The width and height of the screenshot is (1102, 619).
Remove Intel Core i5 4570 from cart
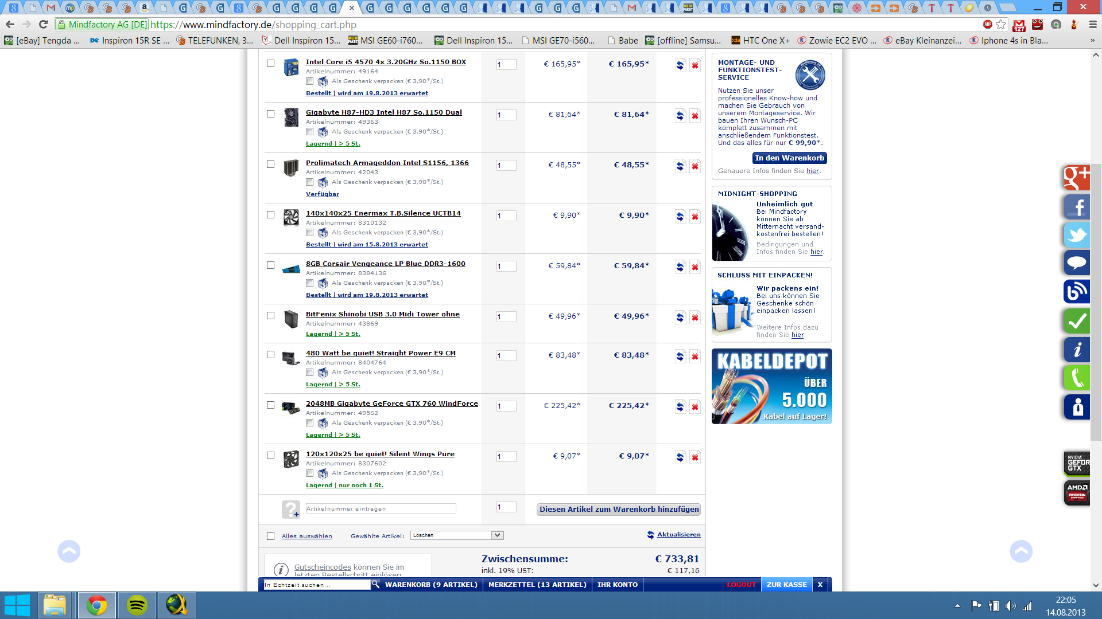[695, 65]
